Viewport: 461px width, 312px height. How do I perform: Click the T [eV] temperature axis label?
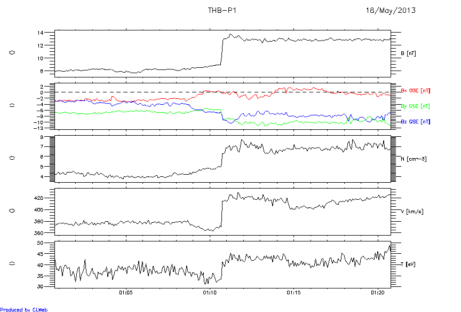tap(408, 264)
